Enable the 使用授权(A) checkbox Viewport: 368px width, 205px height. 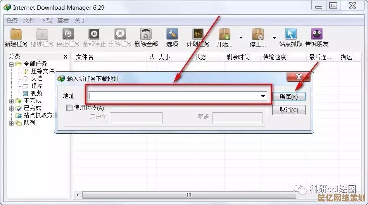click(x=69, y=108)
